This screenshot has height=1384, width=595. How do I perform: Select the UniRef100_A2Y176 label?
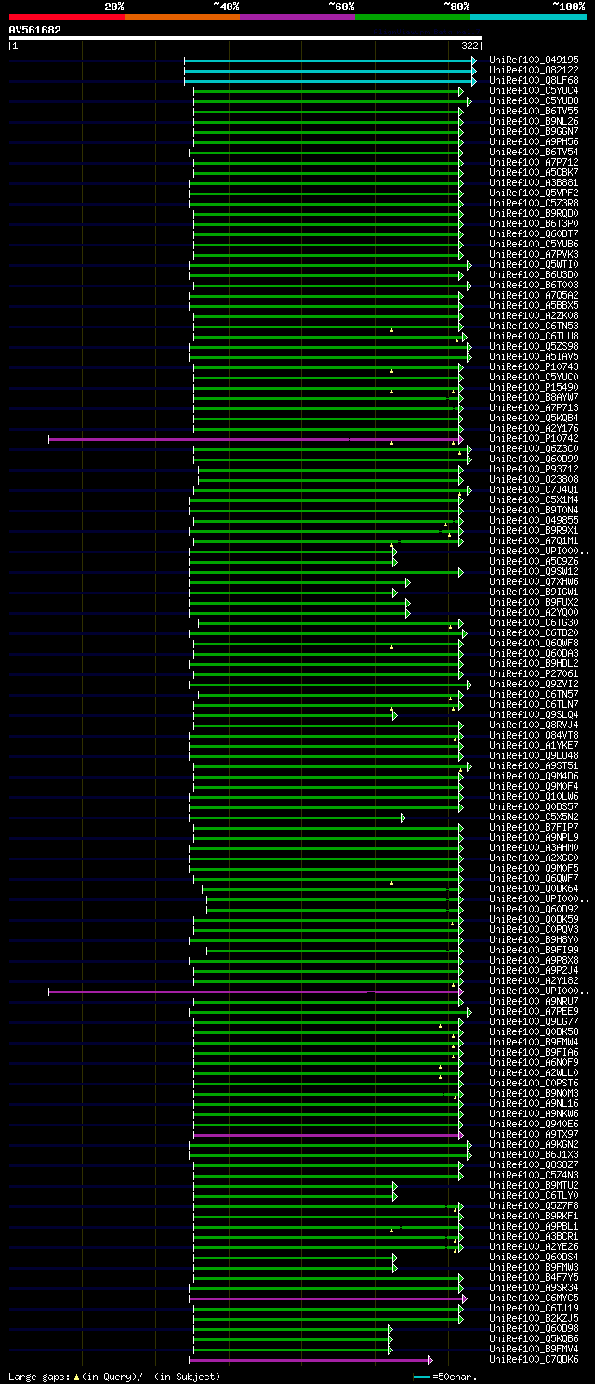coord(535,428)
